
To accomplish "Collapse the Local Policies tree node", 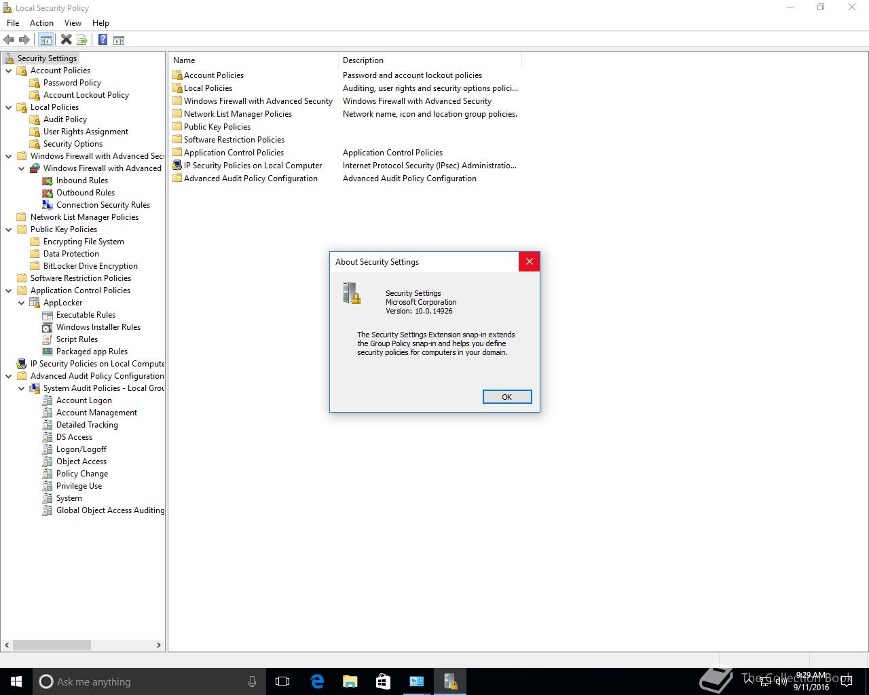I will tap(9, 107).
